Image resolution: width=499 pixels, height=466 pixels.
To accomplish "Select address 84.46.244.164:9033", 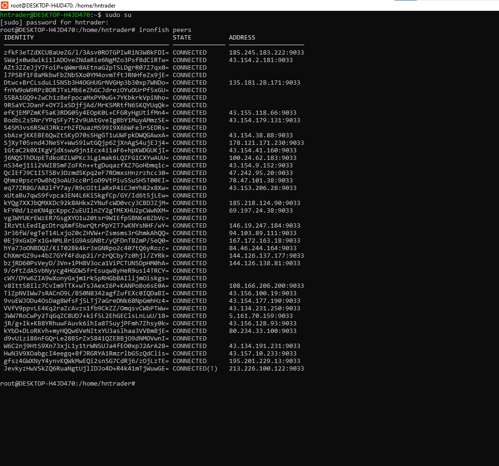I will click(x=263, y=248).
